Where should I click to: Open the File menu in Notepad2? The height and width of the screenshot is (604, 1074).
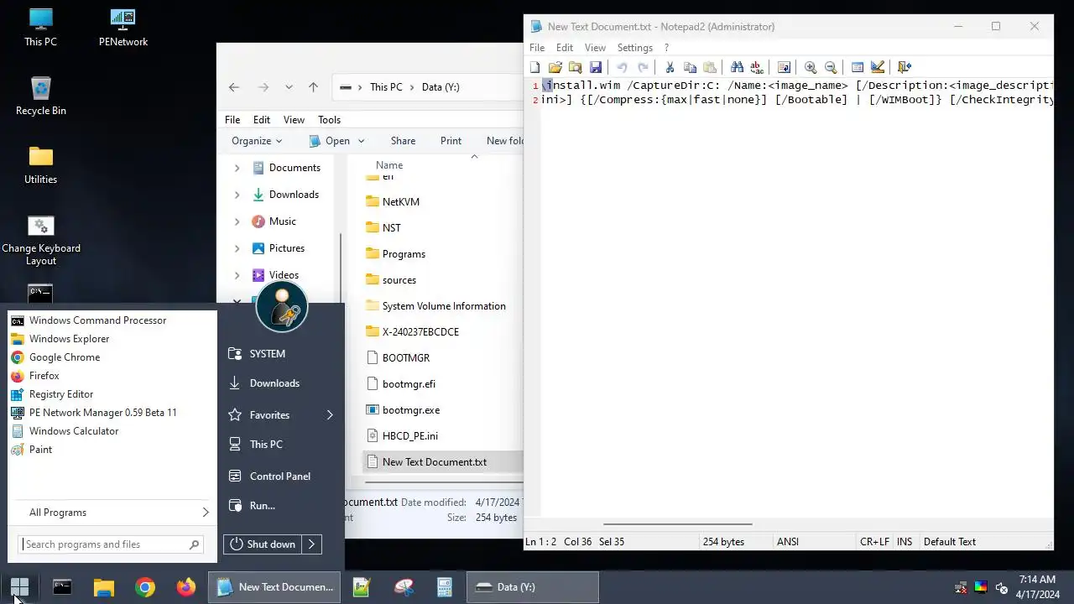[x=537, y=48]
